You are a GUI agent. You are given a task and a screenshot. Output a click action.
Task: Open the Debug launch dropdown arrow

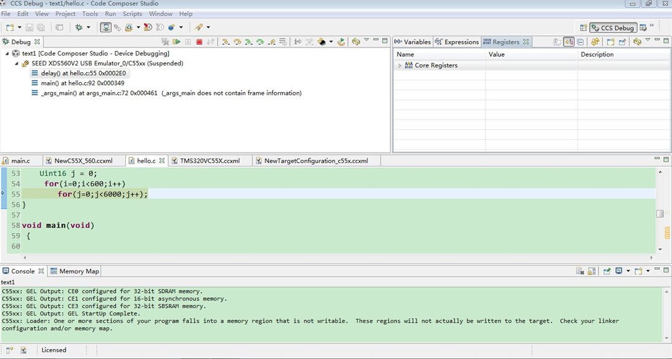pyautogui.click(x=89, y=27)
